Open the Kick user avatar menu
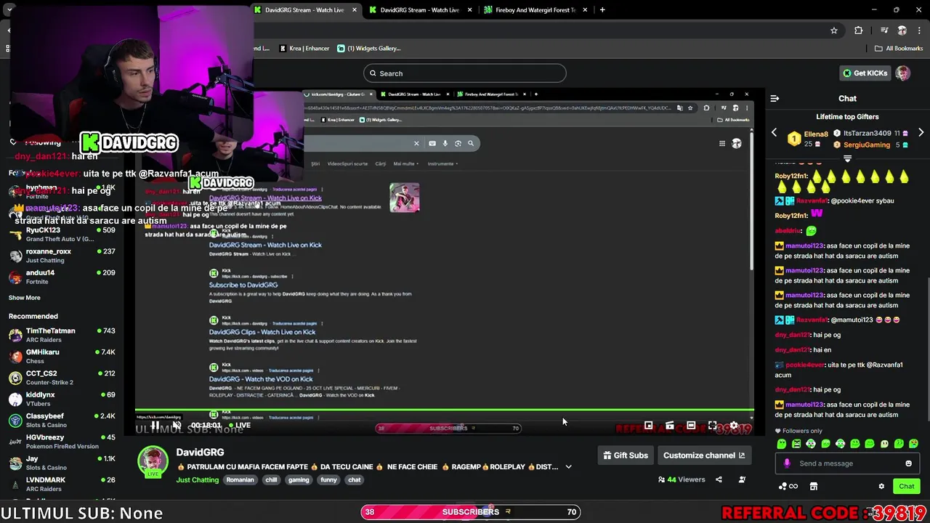Viewport: 930px width, 523px height. 902,73
